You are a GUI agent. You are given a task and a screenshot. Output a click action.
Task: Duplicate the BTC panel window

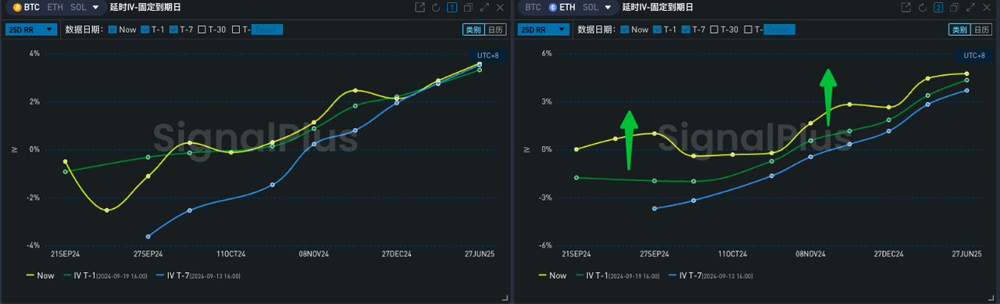click(468, 7)
